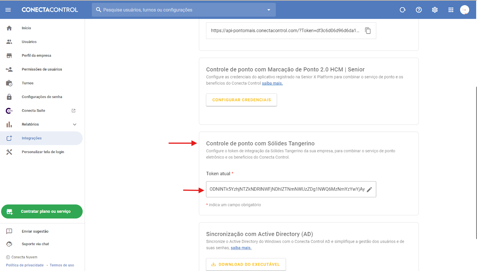Click 'indica um campo obrigatório' note
Image resolution: width=477 pixels, height=271 pixels.
point(233,205)
